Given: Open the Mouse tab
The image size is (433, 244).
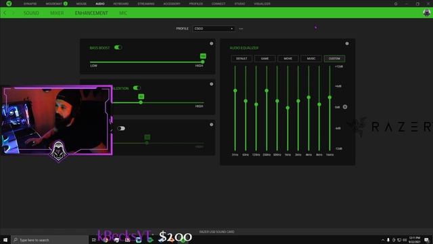Looking at the screenshot, I should [x=81, y=4].
